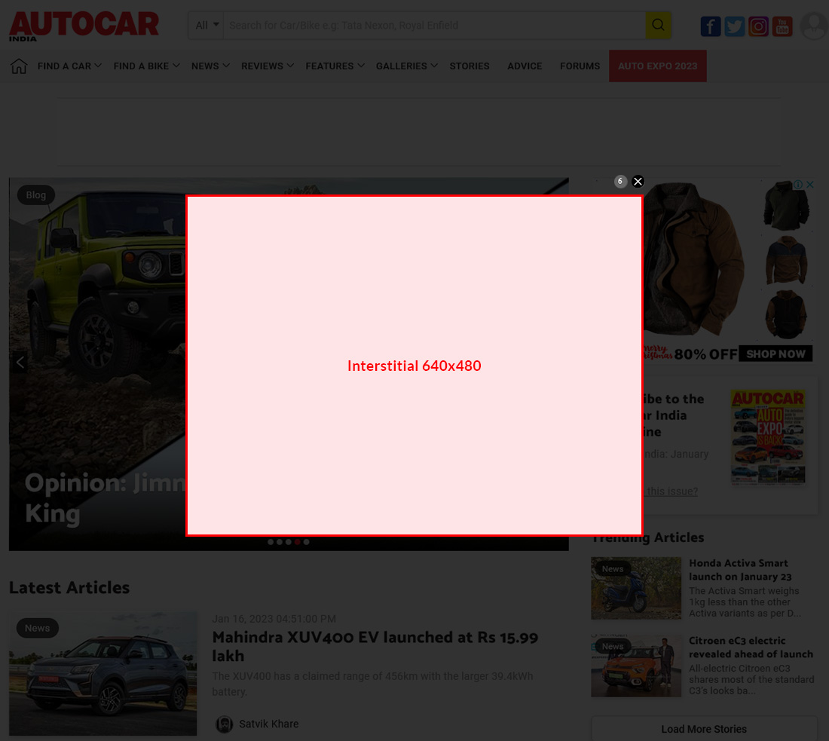This screenshot has width=829, height=741.
Task: Select the last carousel dot
Action: pos(307,541)
